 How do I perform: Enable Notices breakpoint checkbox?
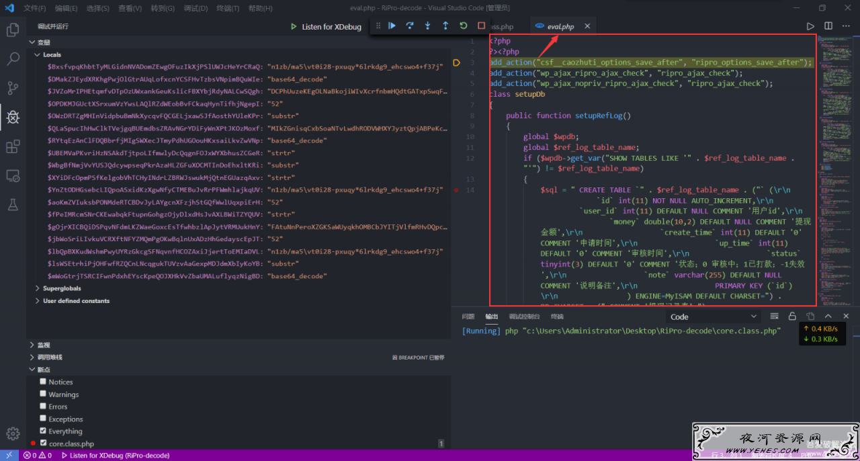click(43, 381)
